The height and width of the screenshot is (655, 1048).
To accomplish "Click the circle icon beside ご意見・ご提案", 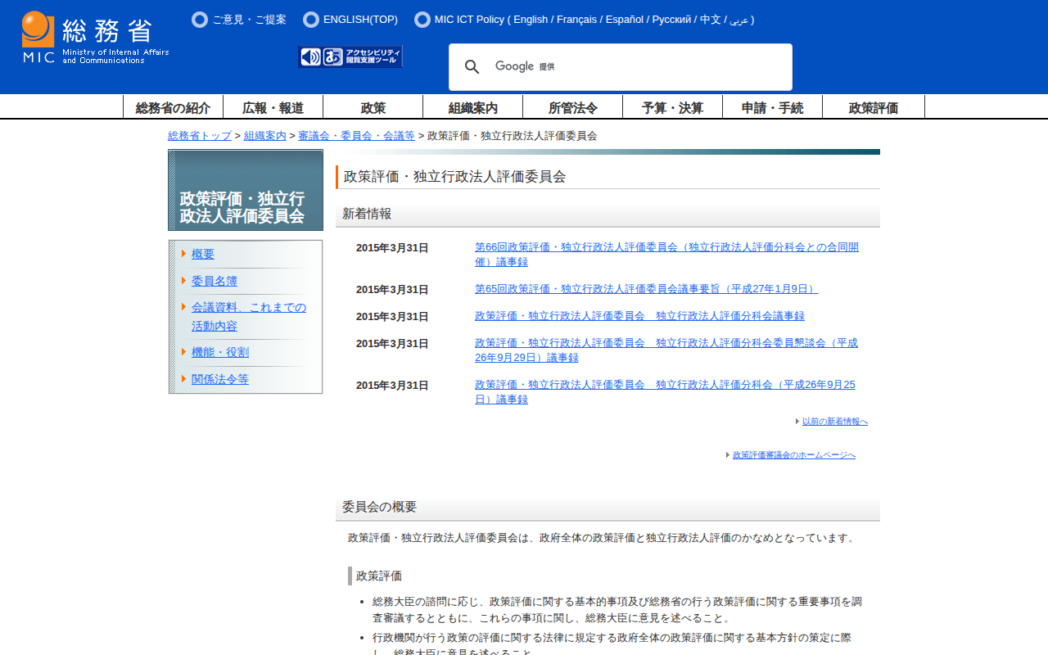I will (x=200, y=20).
